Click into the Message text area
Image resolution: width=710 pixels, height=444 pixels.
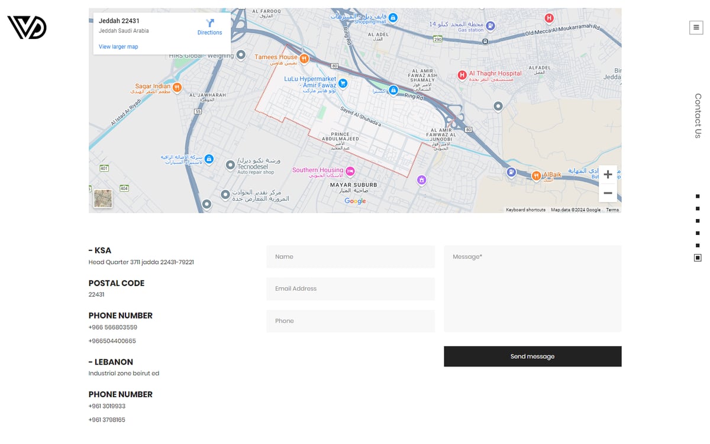coord(532,289)
